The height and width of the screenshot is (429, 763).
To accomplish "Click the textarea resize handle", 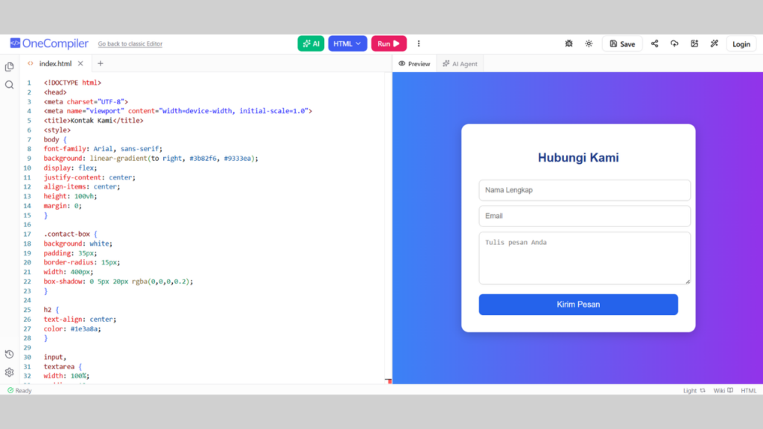I will point(688,281).
